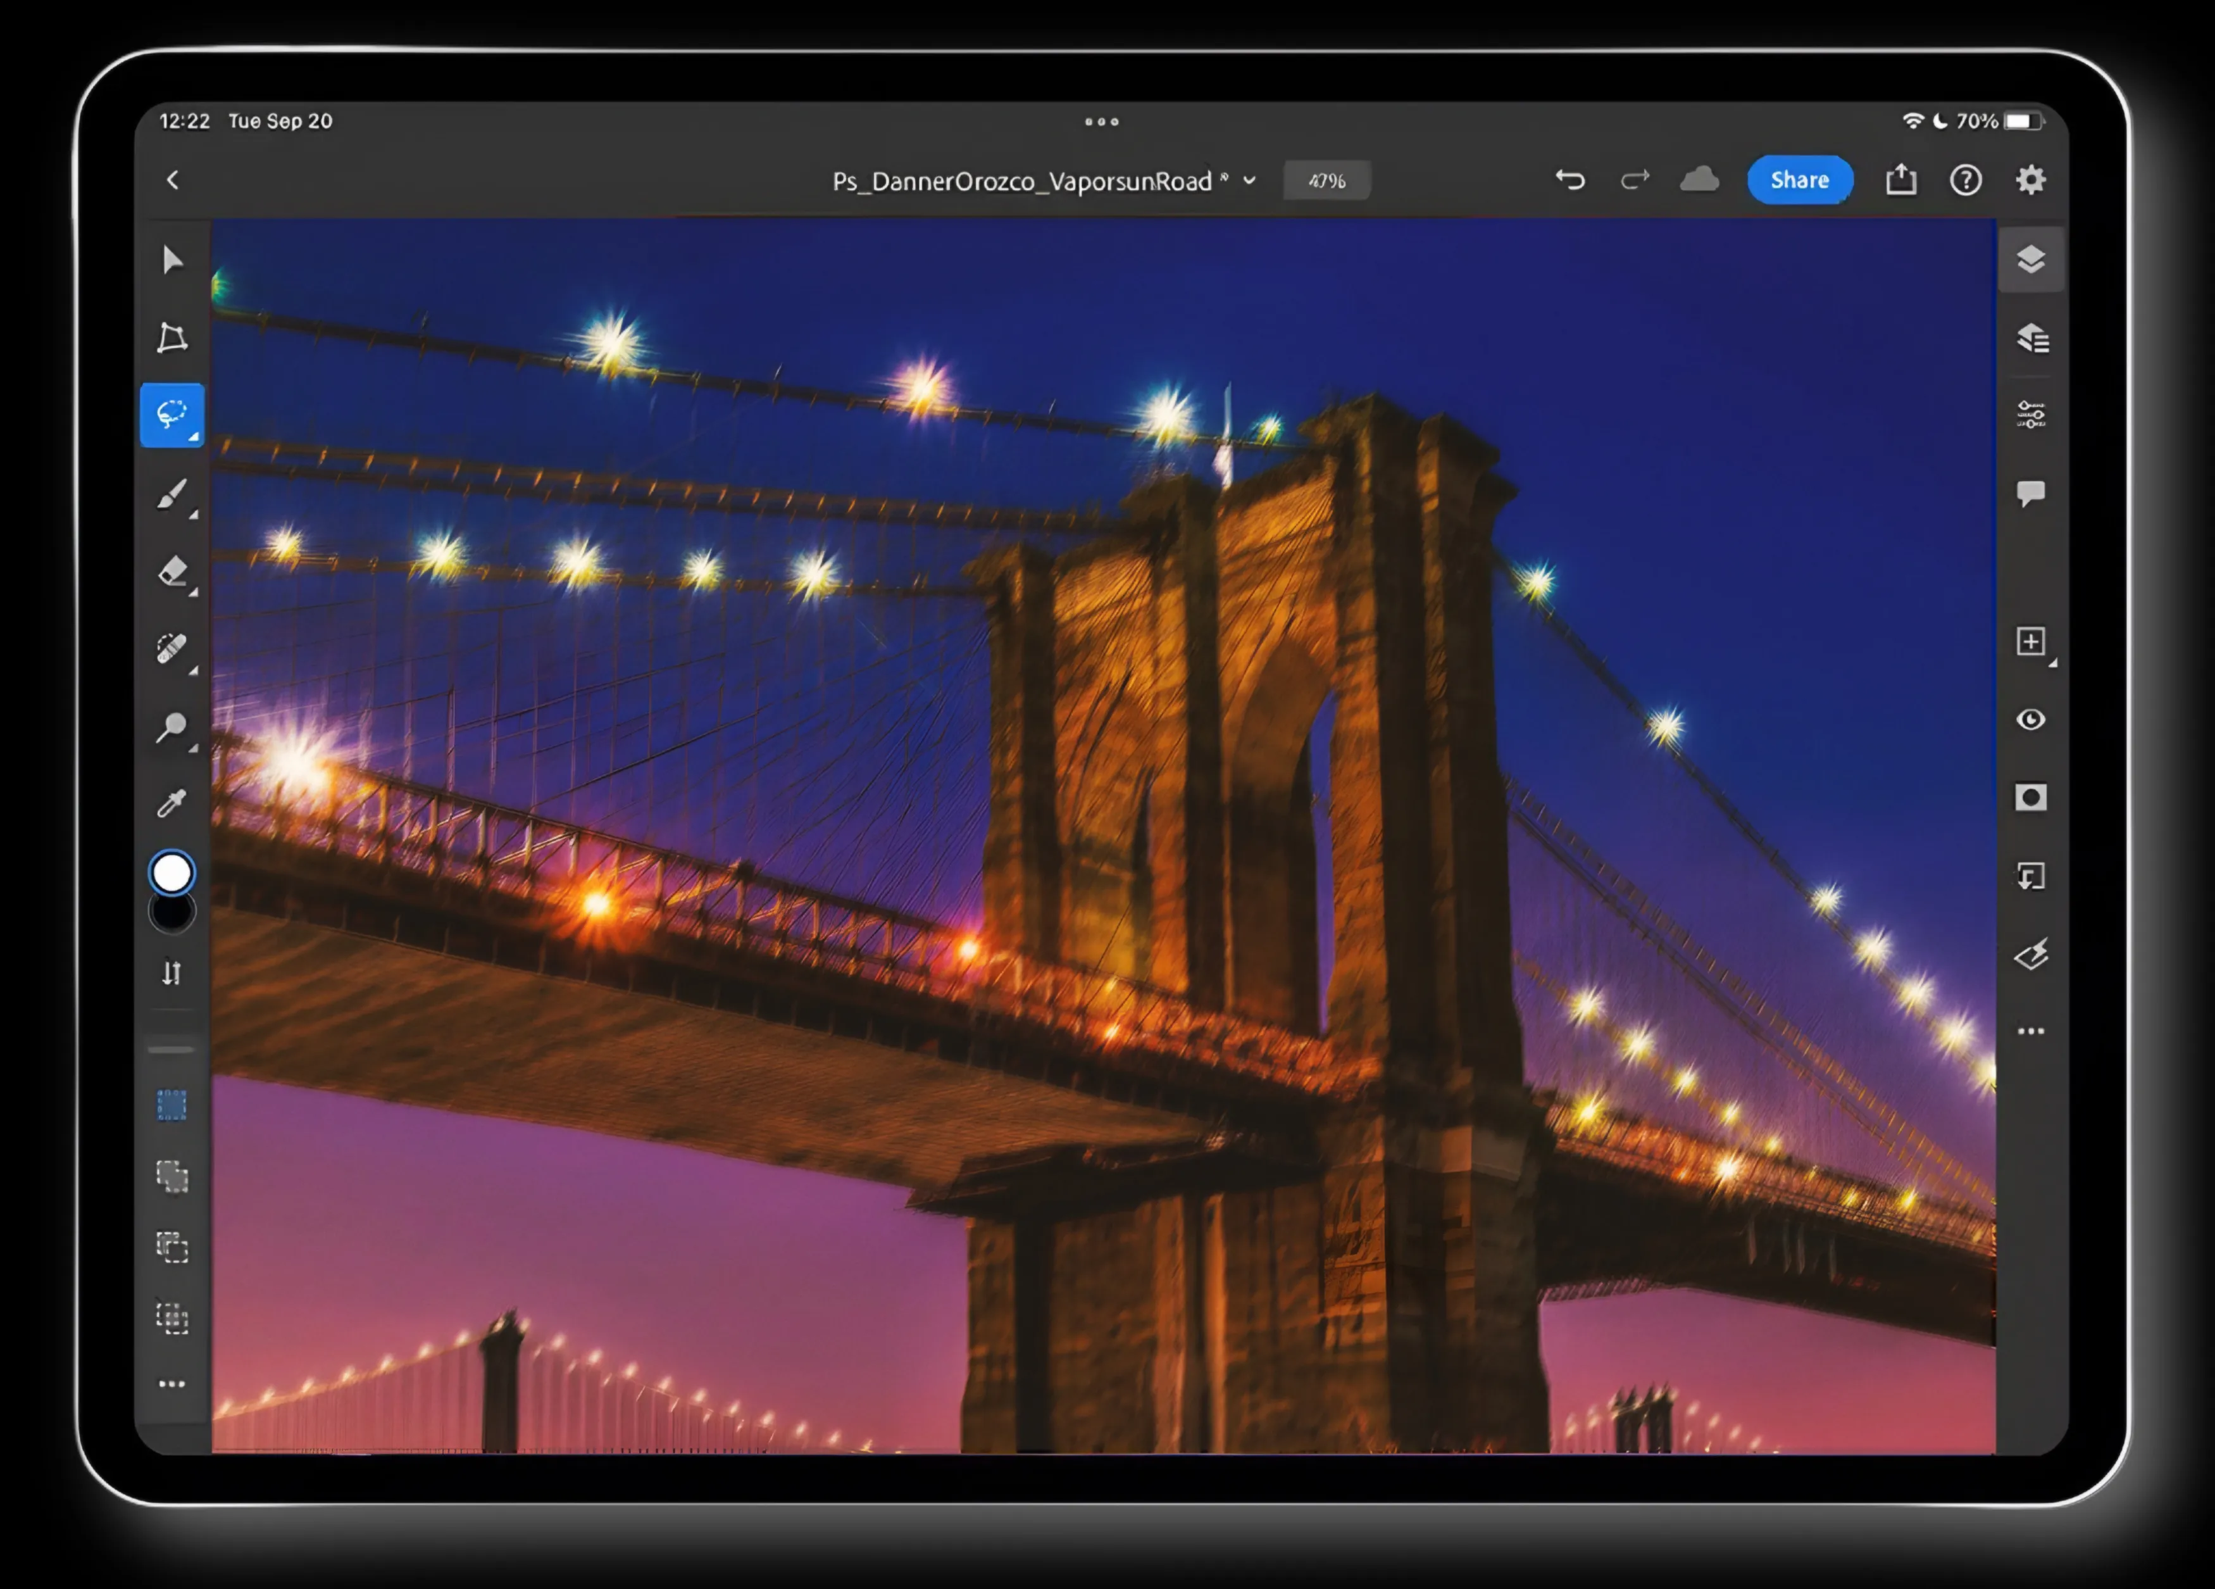Choose Add to selection mode
This screenshot has width=2215, height=1589.
click(172, 1177)
